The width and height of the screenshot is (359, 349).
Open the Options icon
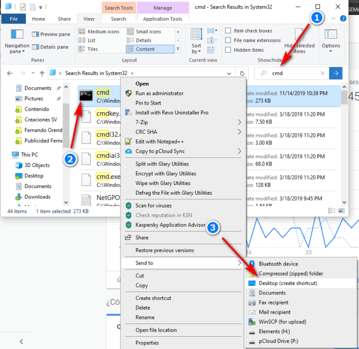(331, 34)
